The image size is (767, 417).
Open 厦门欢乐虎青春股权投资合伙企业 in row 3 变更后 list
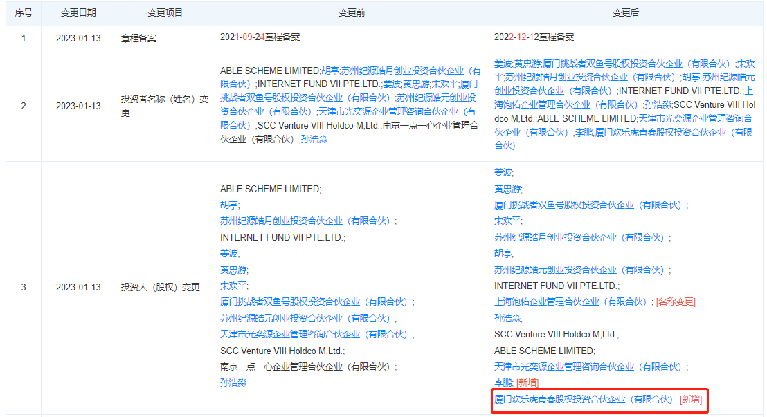[x=584, y=400]
